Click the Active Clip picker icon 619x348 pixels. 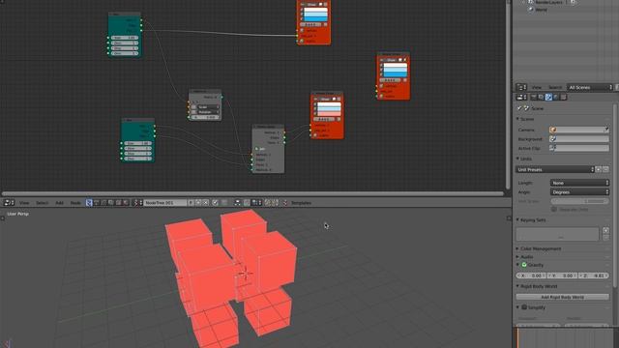552,148
